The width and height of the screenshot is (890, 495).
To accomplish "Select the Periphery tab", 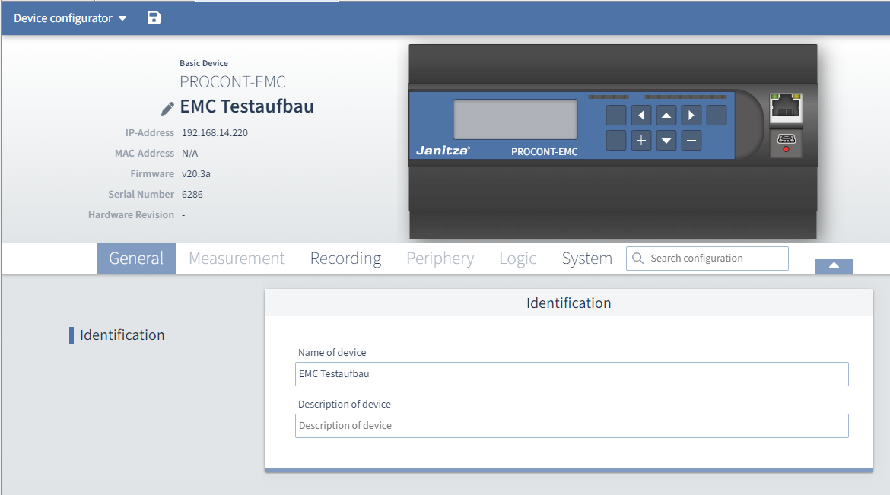I will [440, 259].
